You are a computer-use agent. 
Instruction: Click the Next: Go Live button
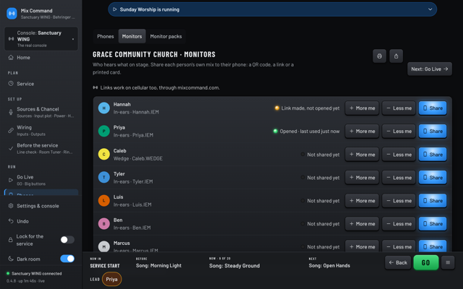coord(430,69)
